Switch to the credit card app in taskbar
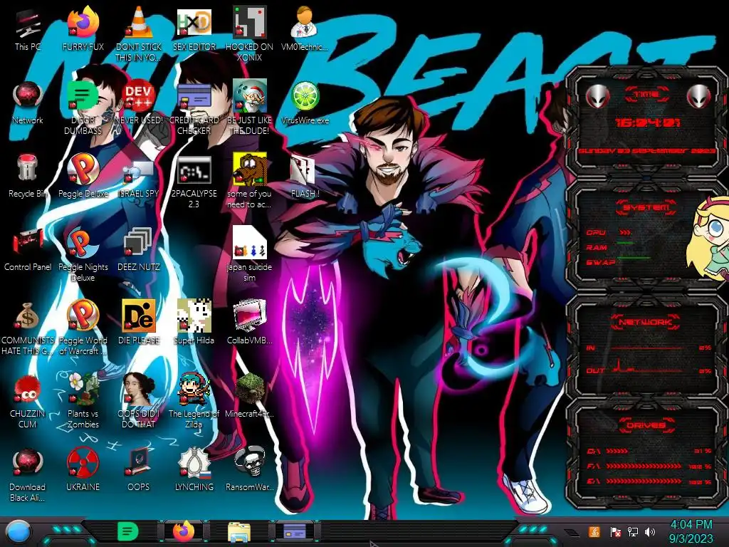Screen dimensions: 729x547 [295, 531]
